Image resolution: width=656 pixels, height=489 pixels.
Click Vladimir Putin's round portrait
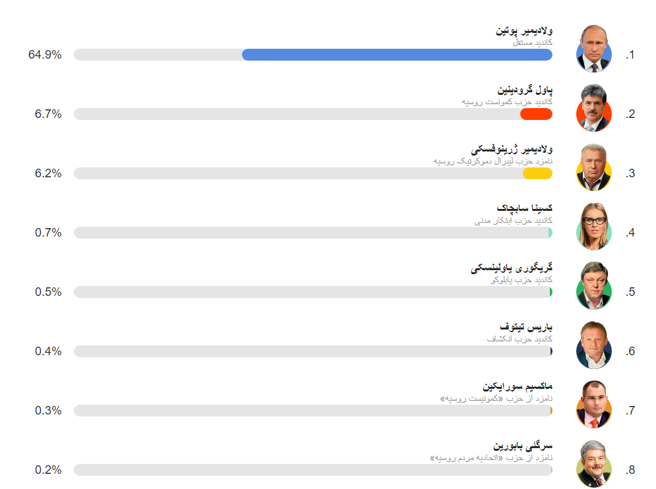click(593, 49)
